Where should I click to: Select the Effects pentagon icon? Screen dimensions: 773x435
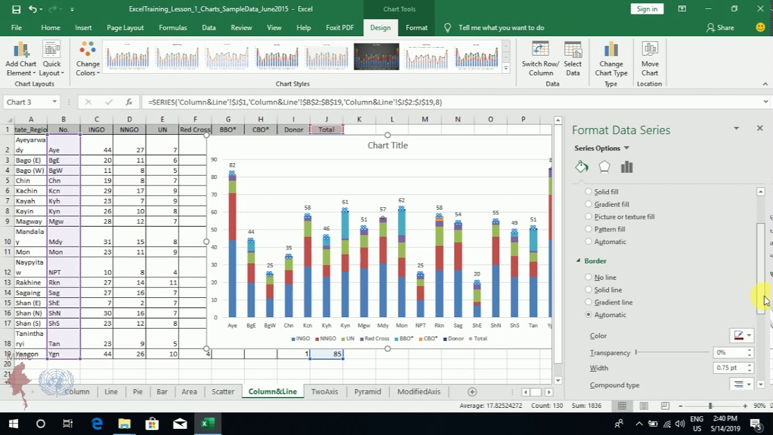tap(605, 167)
